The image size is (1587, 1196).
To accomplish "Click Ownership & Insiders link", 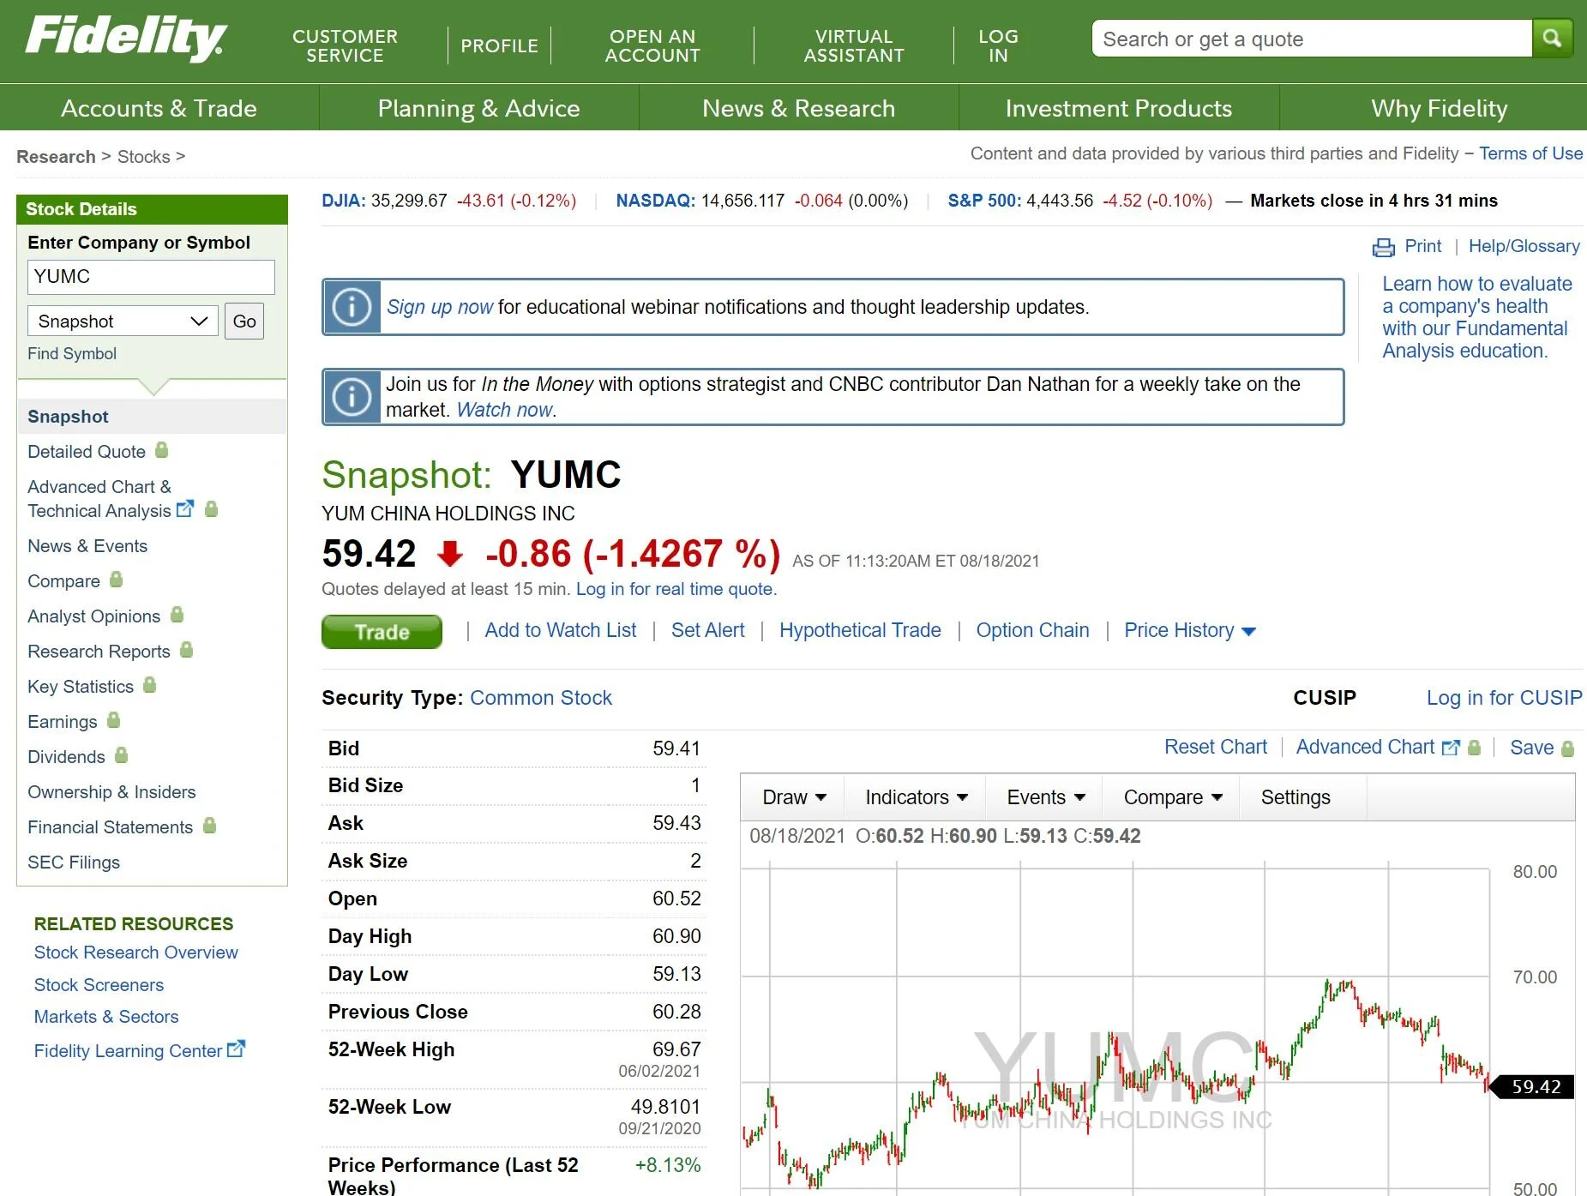I will (x=111, y=791).
